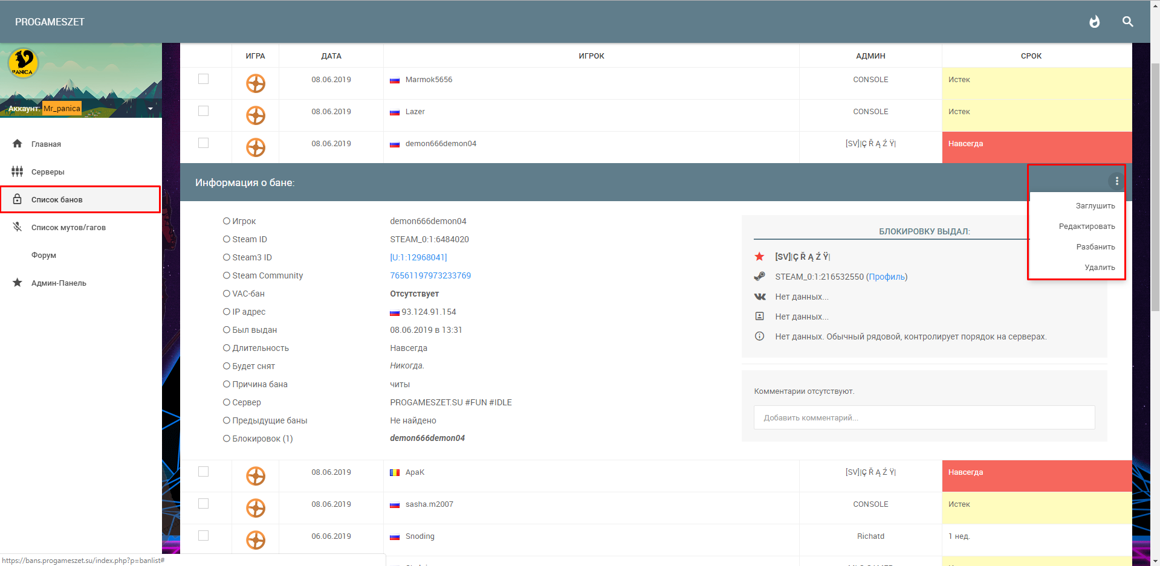
Task: Click the lock icon beside Список банов
Action: [18, 199]
